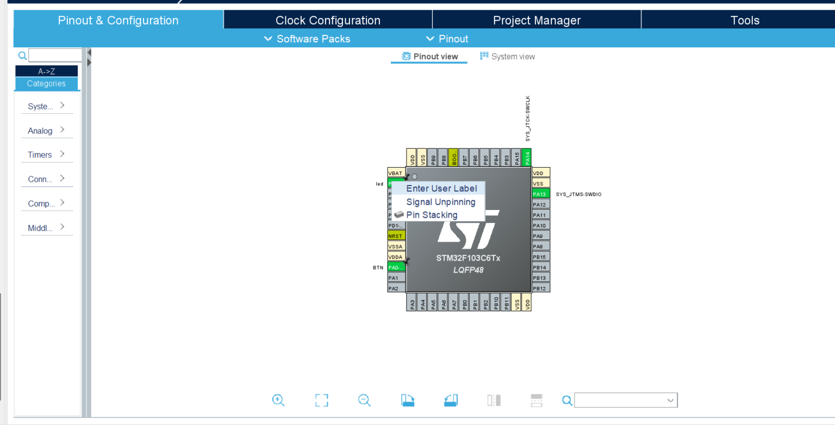This screenshot has width=835, height=425.
Task: Expand the Timers category
Action: point(47,155)
